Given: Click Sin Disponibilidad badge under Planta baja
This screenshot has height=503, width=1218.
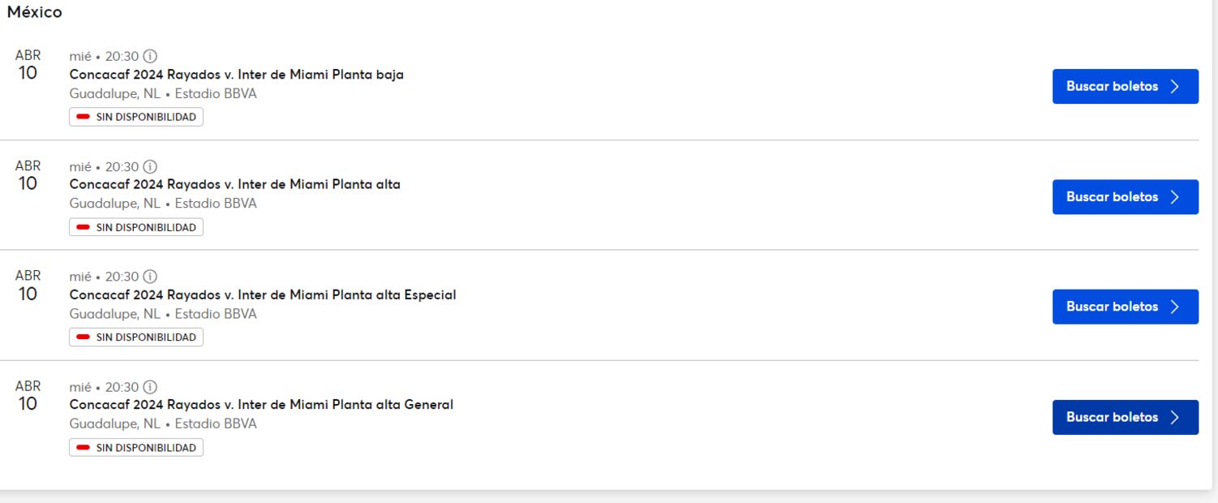Looking at the screenshot, I should point(136,118).
